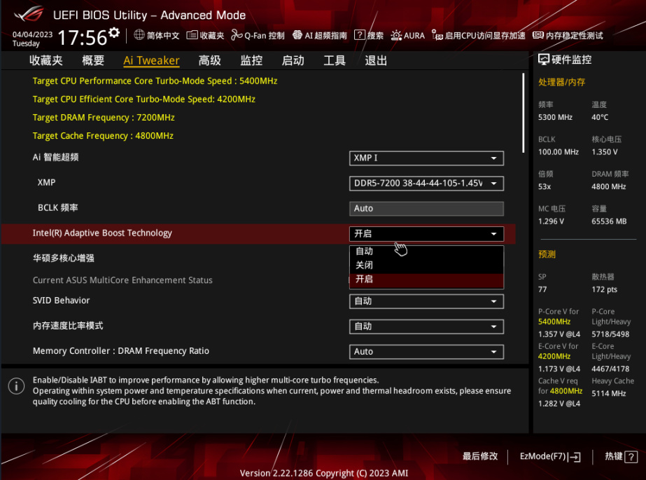The width and height of the screenshot is (646, 480).
Task: Launch AI overclocking guide icon
Action: (297, 35)
